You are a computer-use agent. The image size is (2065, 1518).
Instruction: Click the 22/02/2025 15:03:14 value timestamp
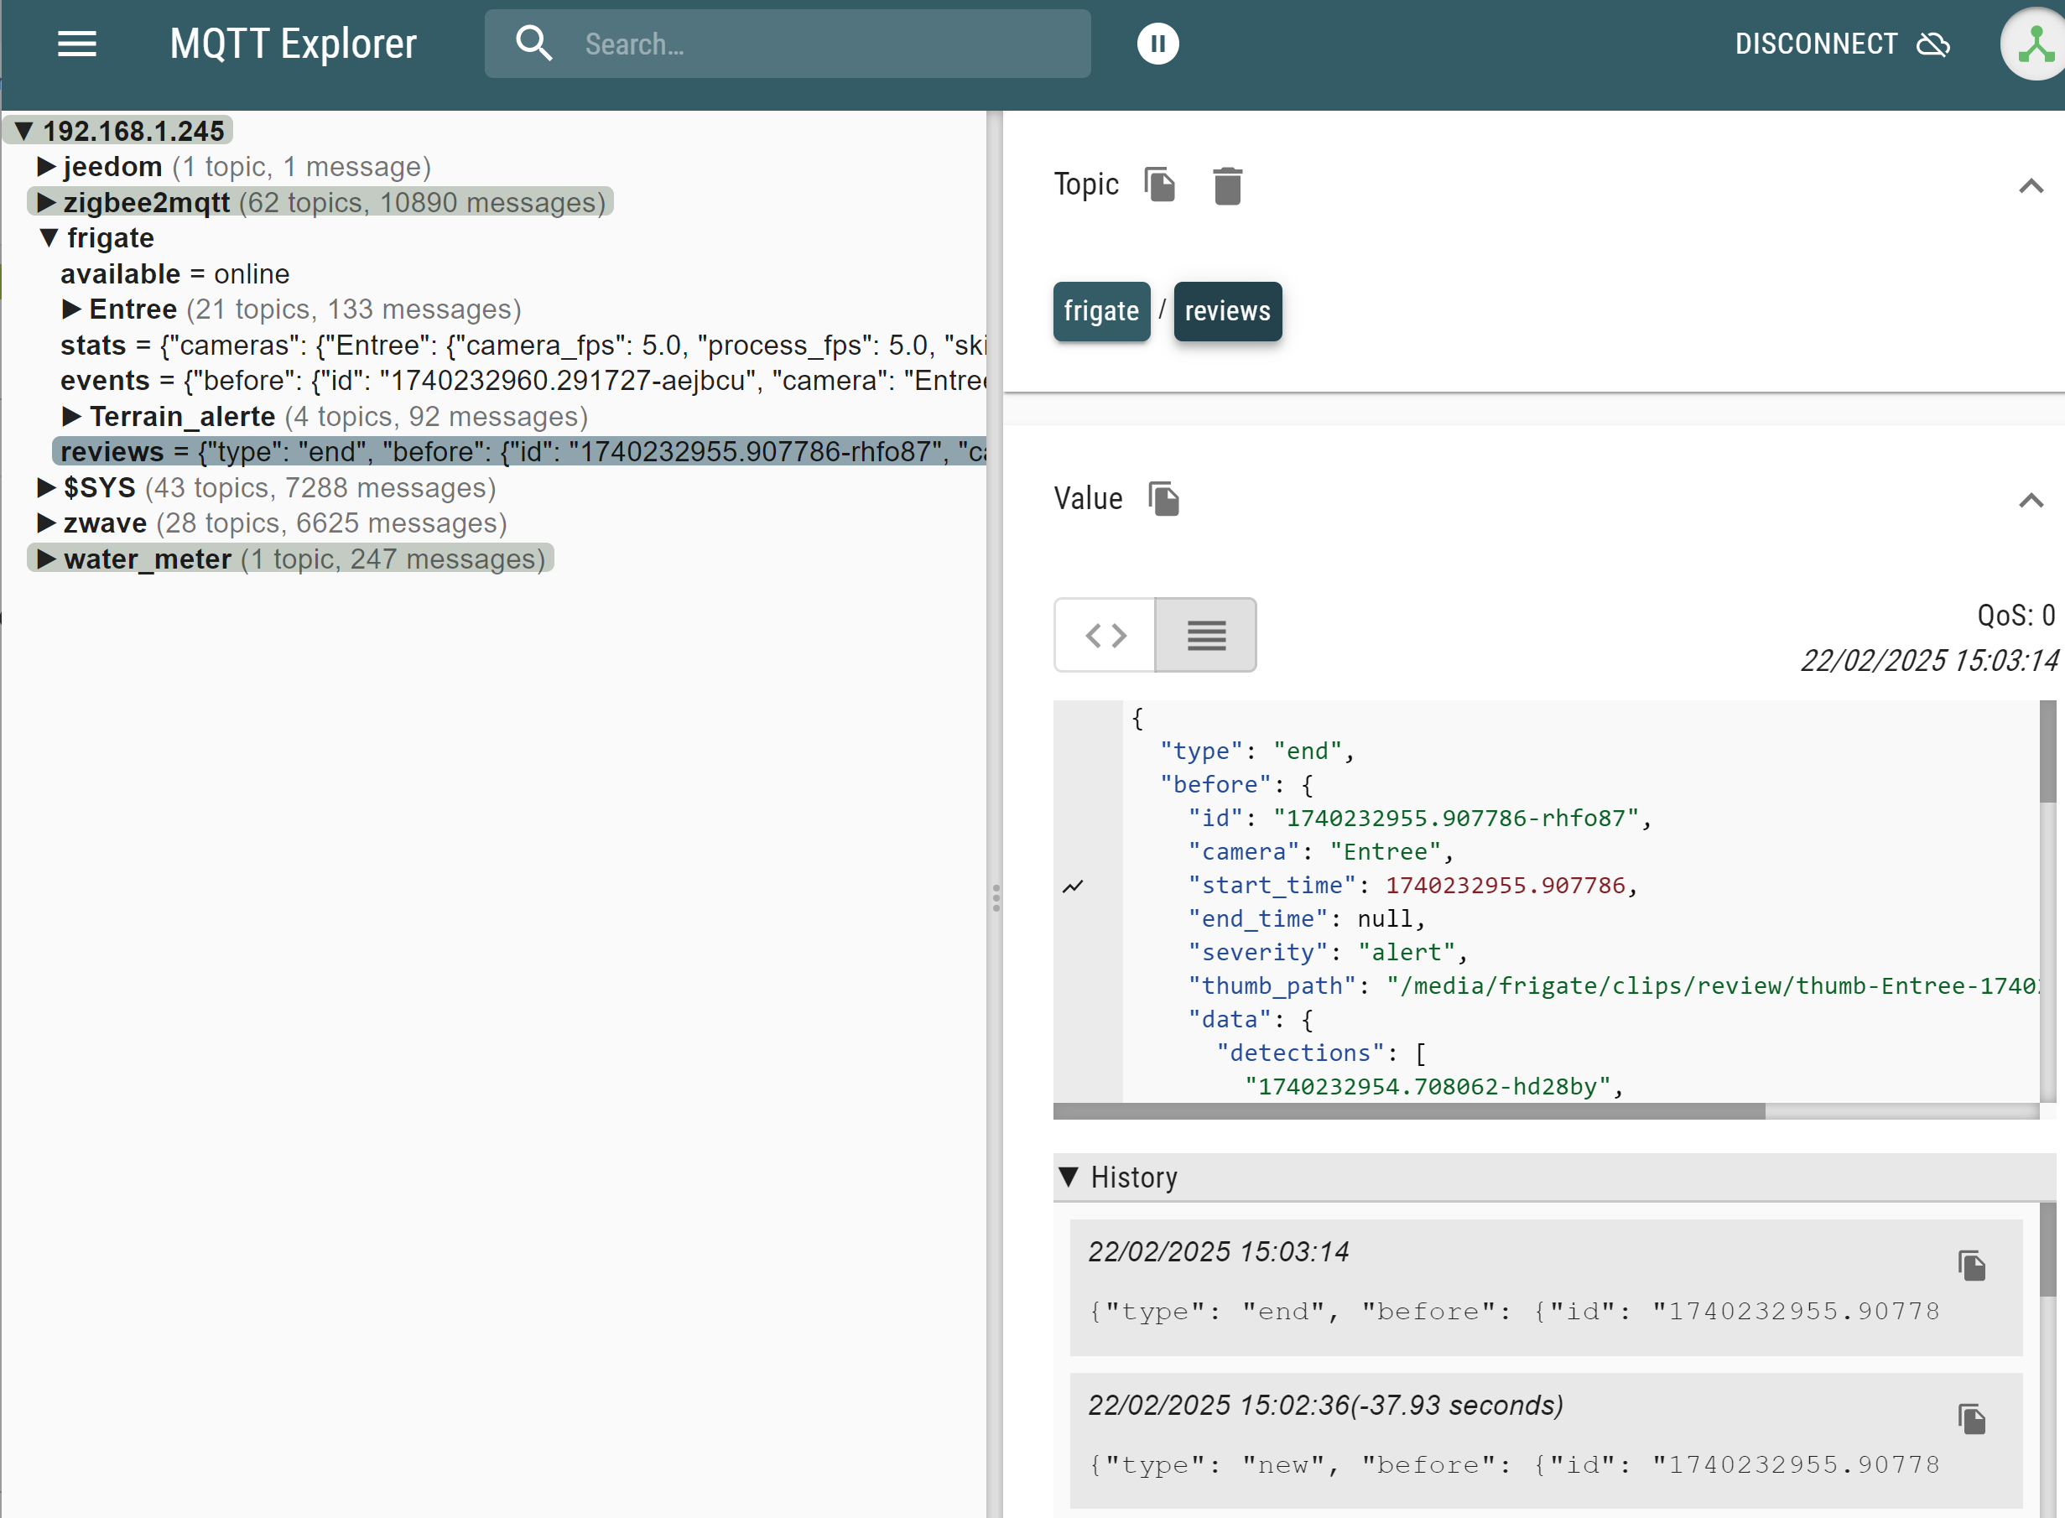(1928, 661)
